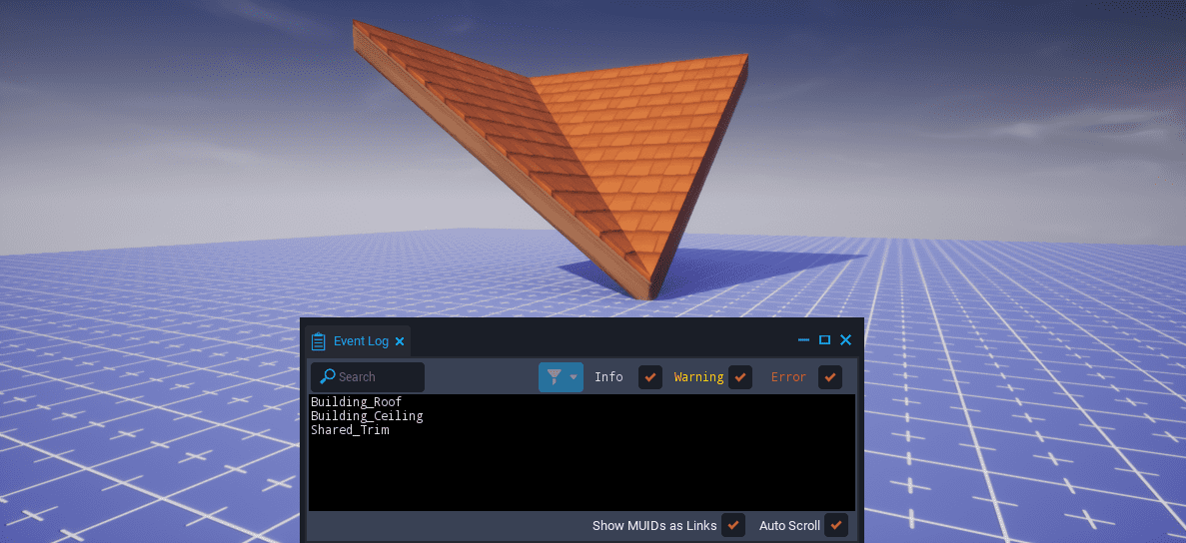The width and height of the screenshot is (1186, 543).
Task: Click the Building_Ceiling log line
Action: [367, 416]
